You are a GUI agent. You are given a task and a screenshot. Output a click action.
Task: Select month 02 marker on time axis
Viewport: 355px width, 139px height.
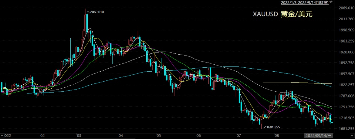coord(42,135)
